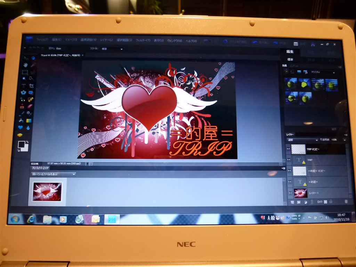Select the heart image in Project Bin
This screenshot has height=267, width=356.
pyautogui.click(x=47, y=192)
